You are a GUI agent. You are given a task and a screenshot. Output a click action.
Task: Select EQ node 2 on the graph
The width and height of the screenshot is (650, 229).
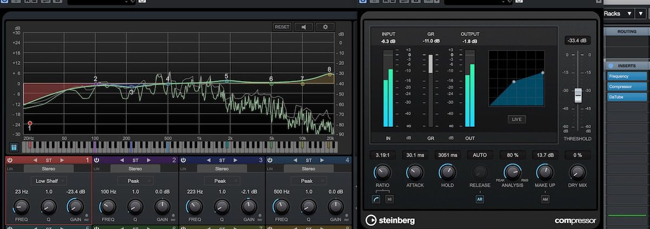[95, 84]
